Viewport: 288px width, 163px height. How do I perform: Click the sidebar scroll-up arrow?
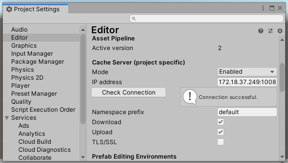coord(83,29)
